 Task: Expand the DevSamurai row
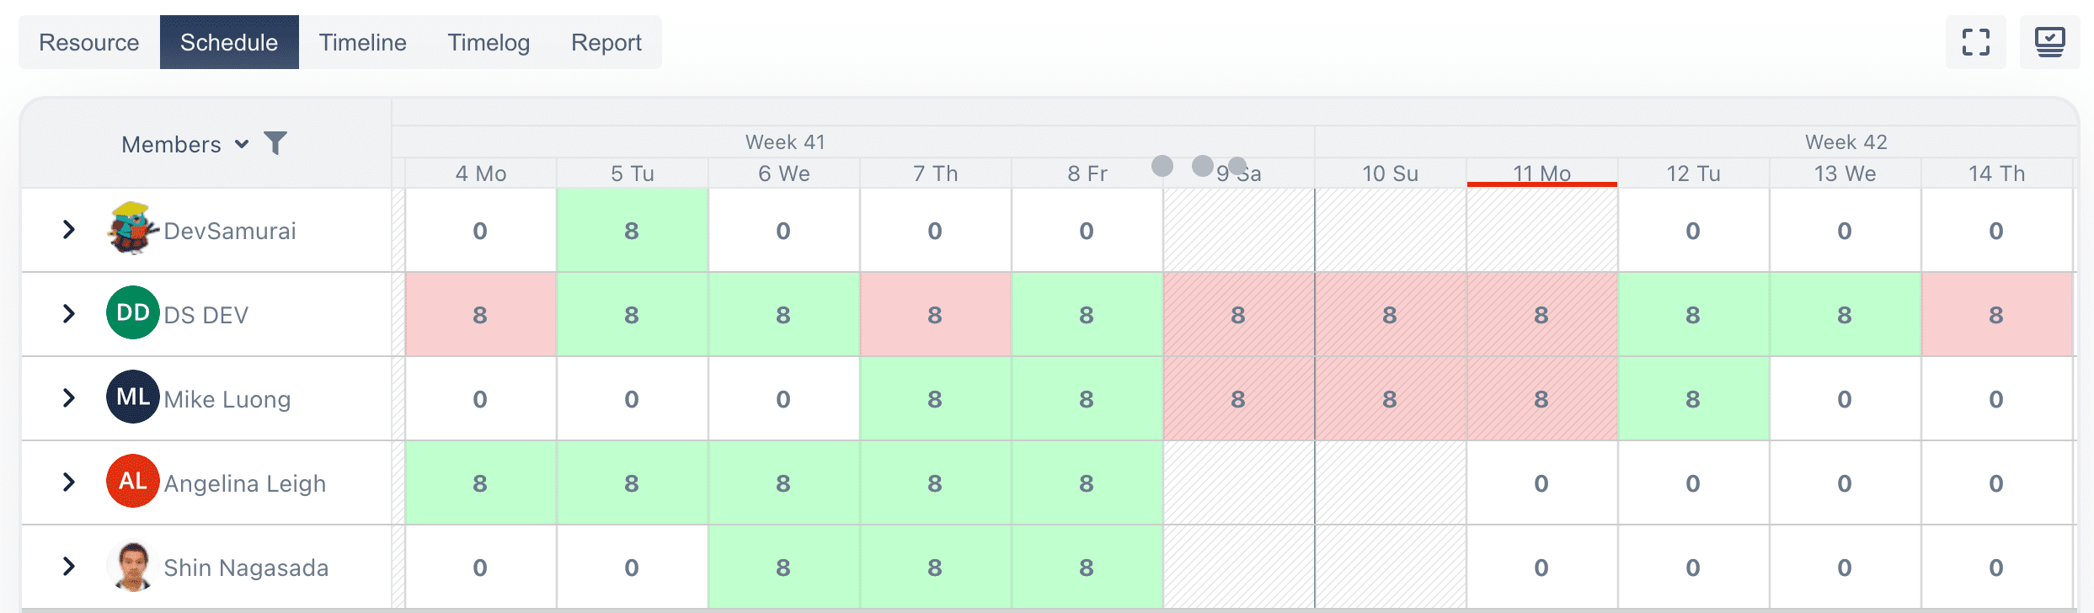69,229
